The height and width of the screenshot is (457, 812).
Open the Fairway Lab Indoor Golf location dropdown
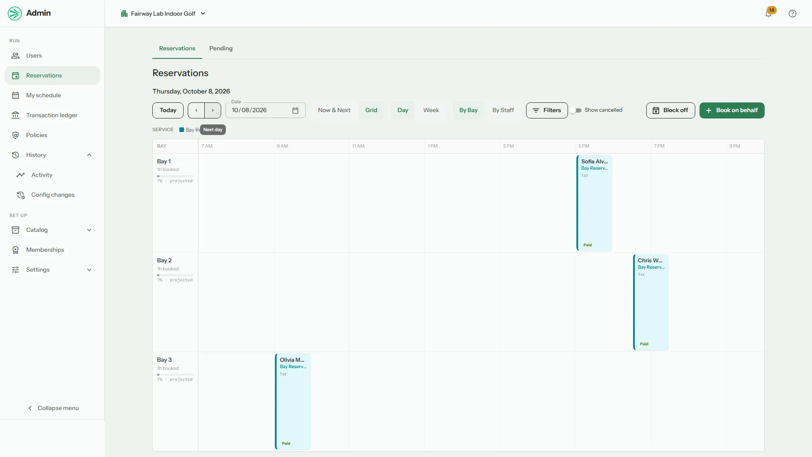tap(163, 14)
